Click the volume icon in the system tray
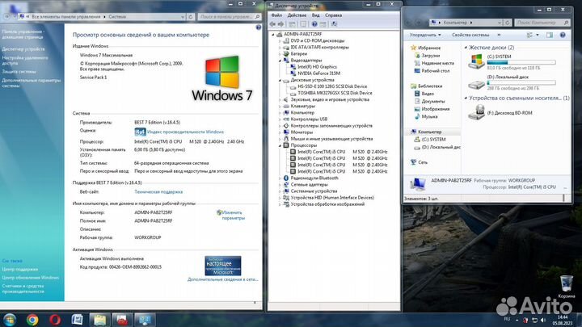The height and width of the screenshot is (327, 582). pos(543,320)
